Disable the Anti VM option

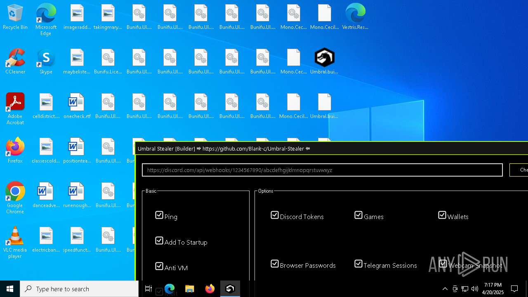tap(159, 266)
